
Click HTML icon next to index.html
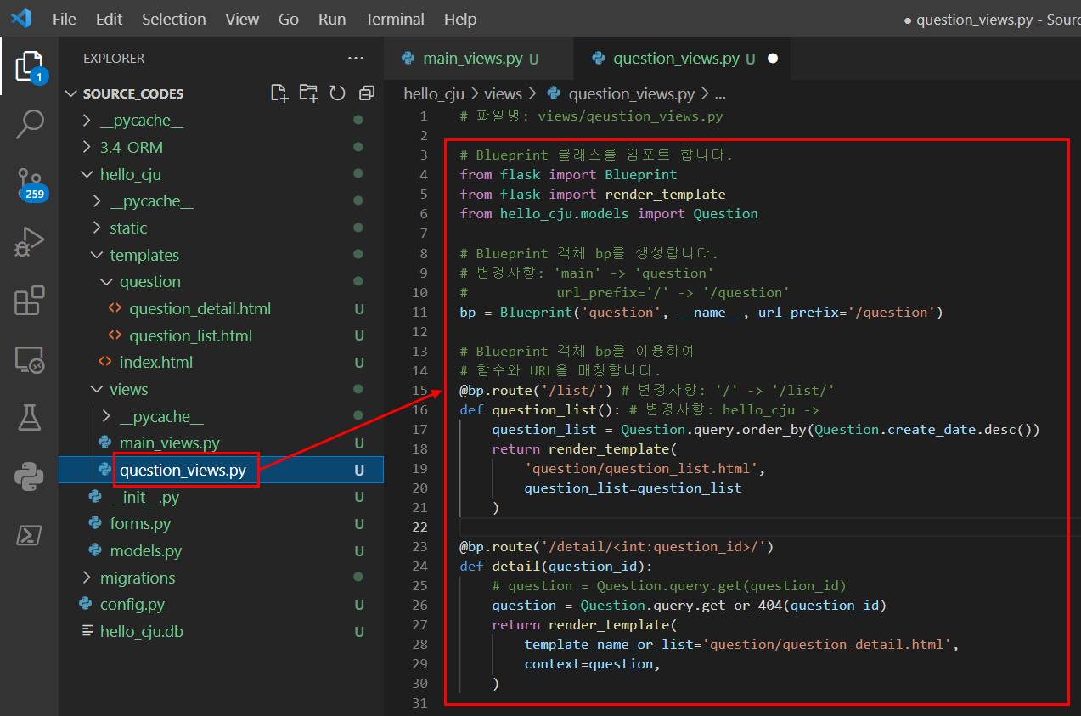(104, 362)
